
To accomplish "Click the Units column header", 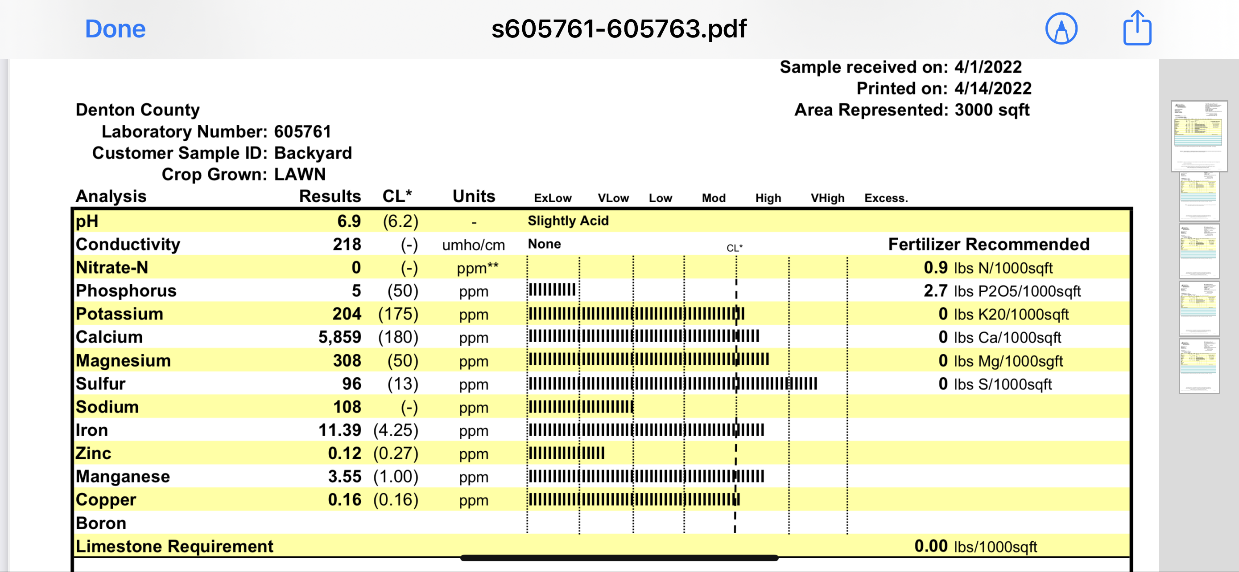I will point(474,196).
